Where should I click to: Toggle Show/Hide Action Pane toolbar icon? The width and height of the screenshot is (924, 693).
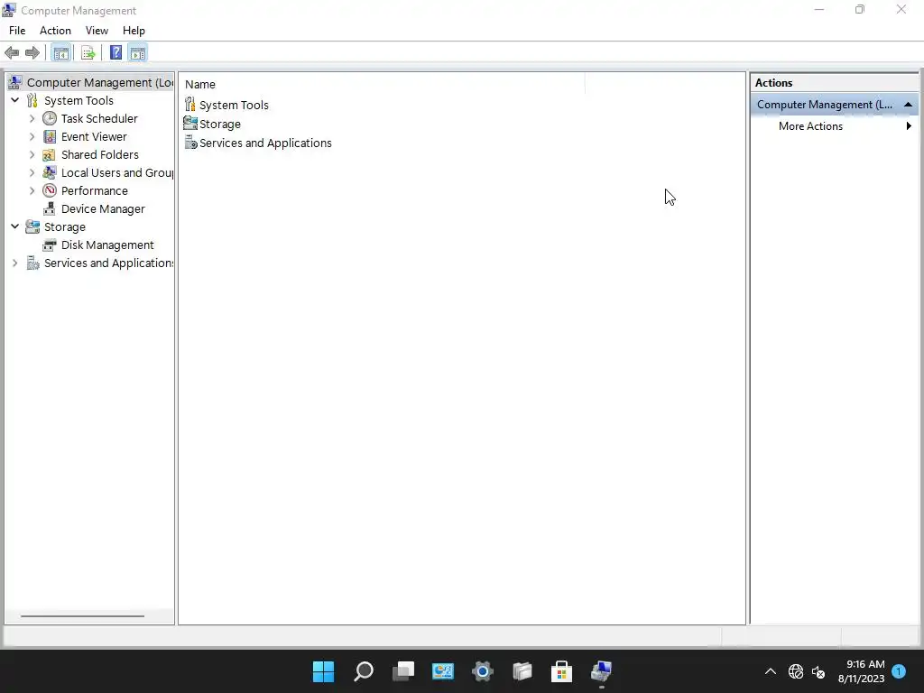[x=138, y=53]
